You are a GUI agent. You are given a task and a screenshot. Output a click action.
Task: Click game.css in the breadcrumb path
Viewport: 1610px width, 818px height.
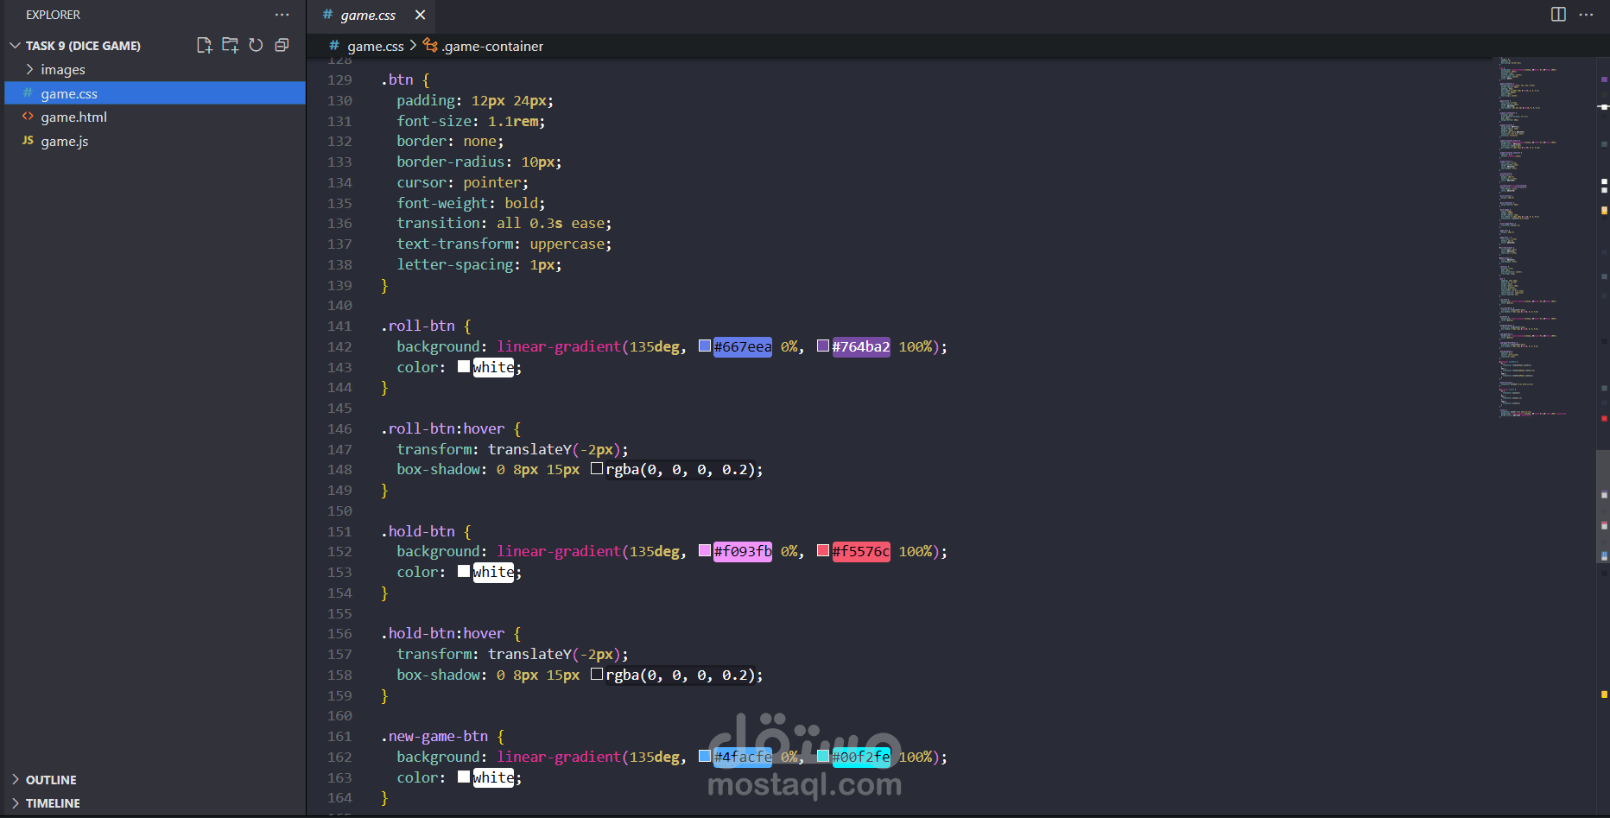point(375,47)
